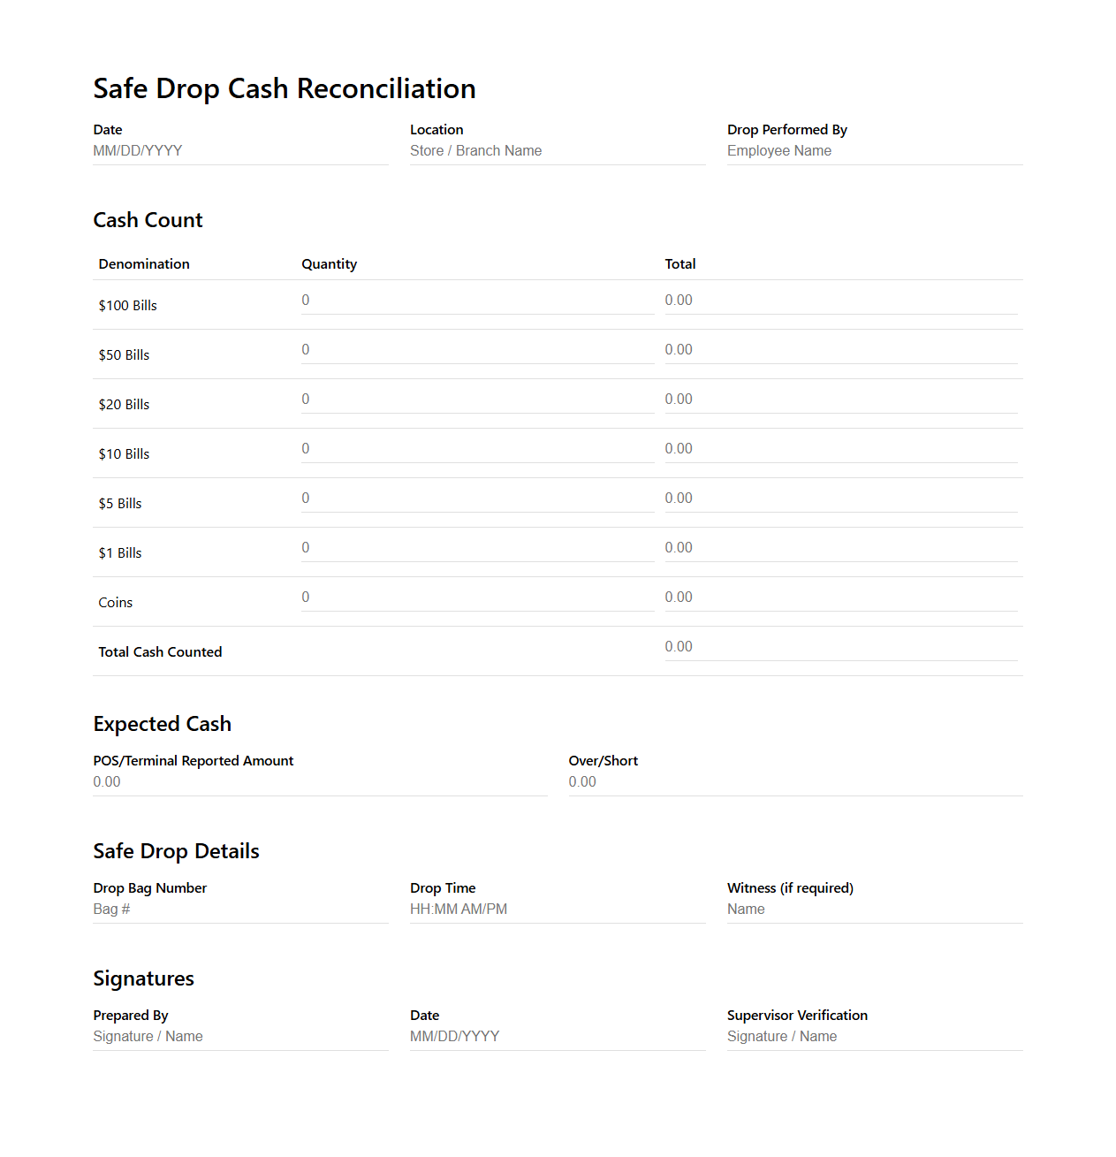Click the $1 Bills quantity field

pyautogui.click(x=477, y=547)
